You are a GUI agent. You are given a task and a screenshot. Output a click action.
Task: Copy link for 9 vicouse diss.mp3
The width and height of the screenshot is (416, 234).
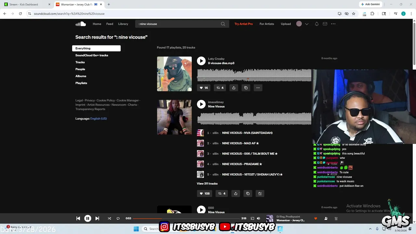pos(246,88)
